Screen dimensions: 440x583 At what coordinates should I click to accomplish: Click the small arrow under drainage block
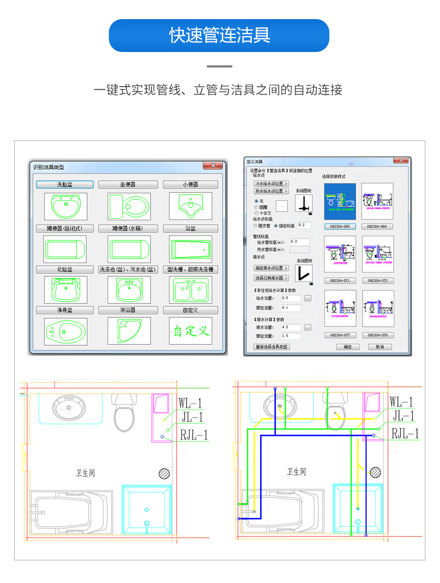(x=311, y=284)
